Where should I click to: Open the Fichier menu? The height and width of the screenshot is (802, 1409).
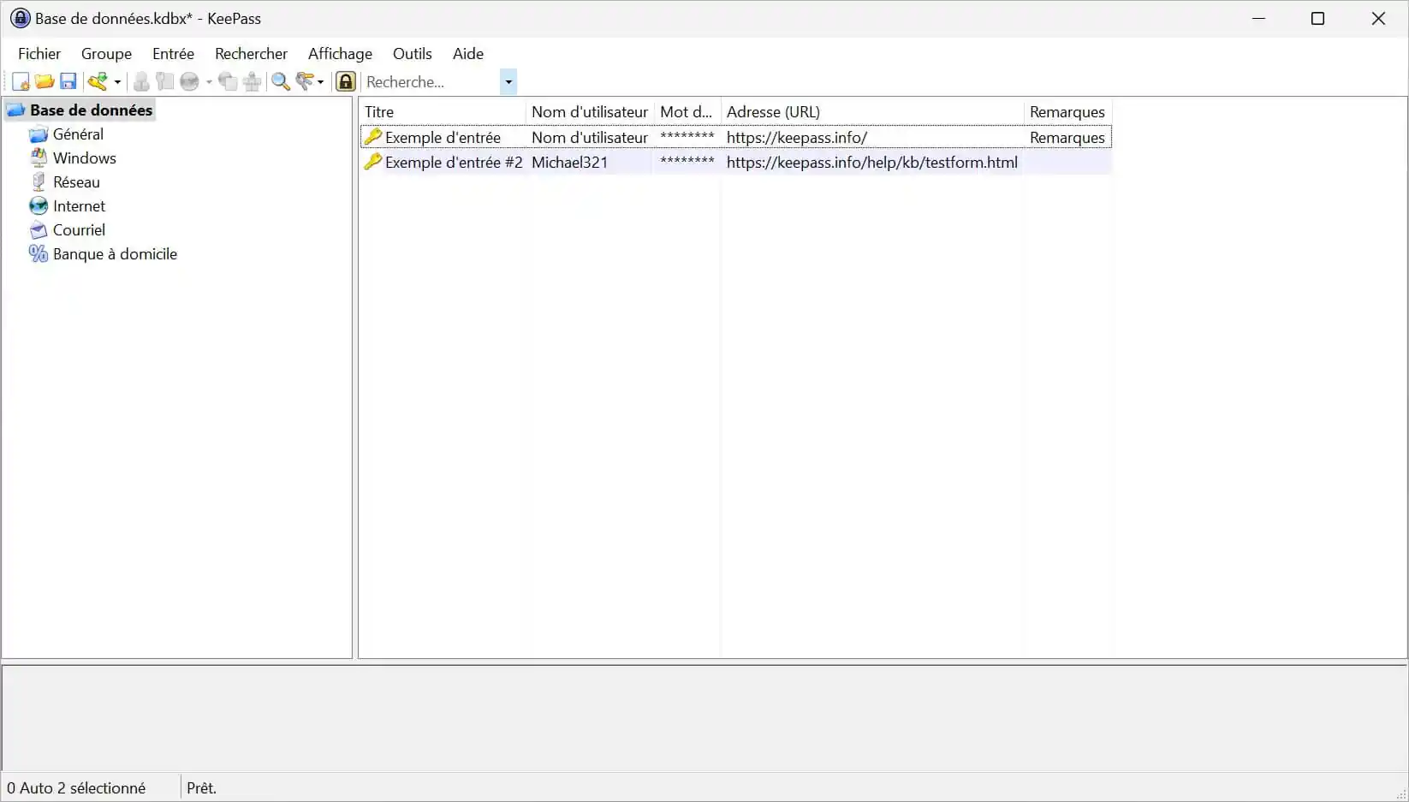(39, 53)
